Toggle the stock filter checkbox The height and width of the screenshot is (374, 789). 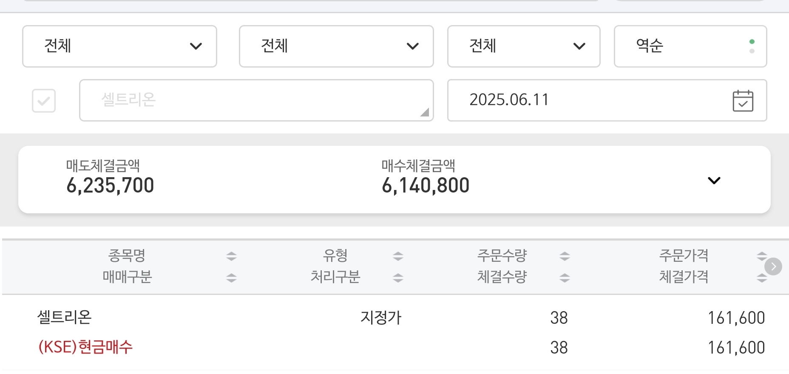click(x=44, y=101)
